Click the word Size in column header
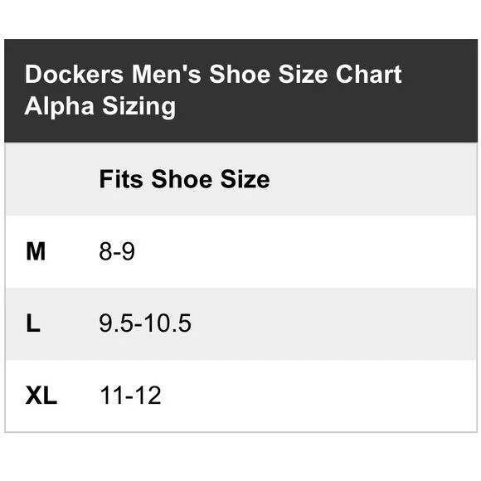This screenshot has width=481, height=481. (245, 179)
